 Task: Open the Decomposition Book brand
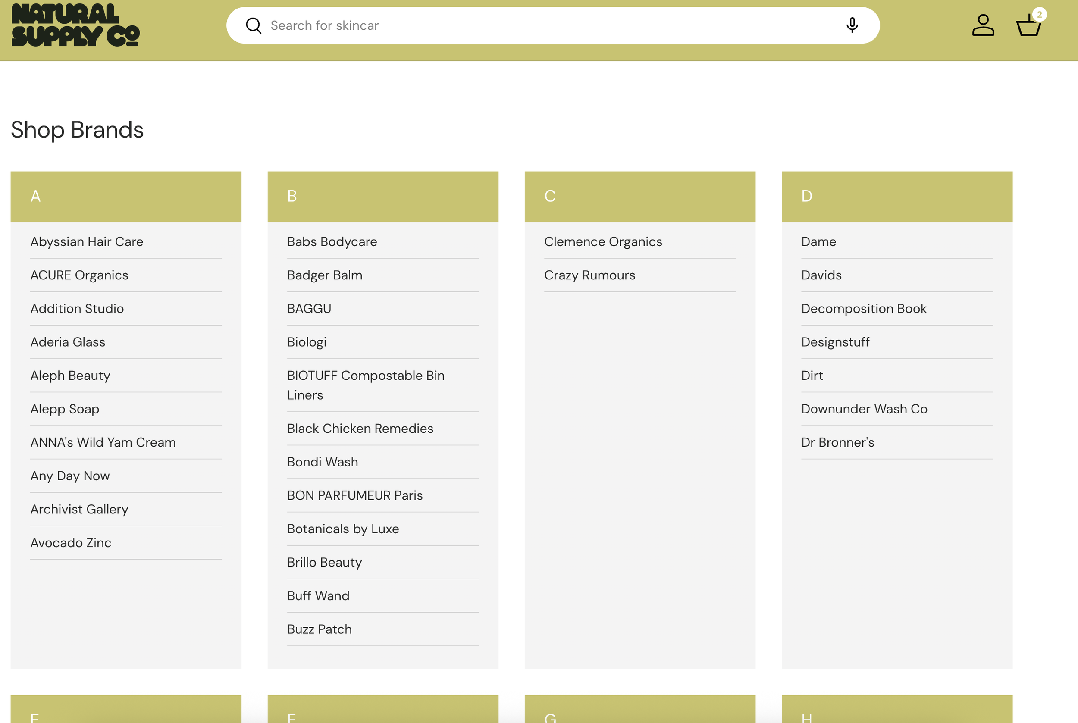pyautogui.click(x=864, y=309)
